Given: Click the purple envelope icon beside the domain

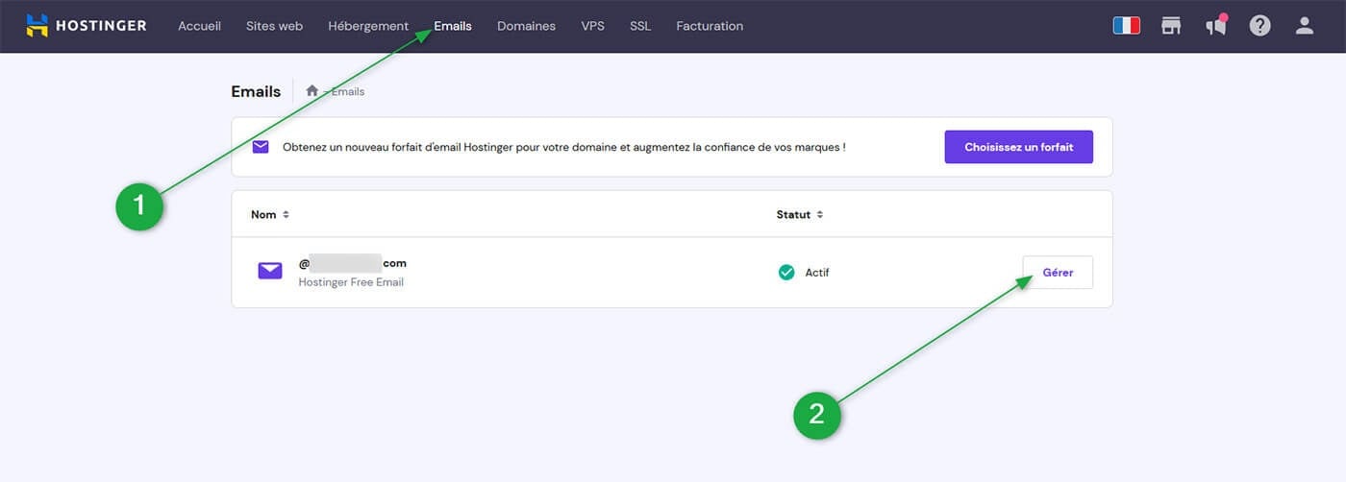Looking at the screenshot, I should pyautogui.click(x=270, y=272).
